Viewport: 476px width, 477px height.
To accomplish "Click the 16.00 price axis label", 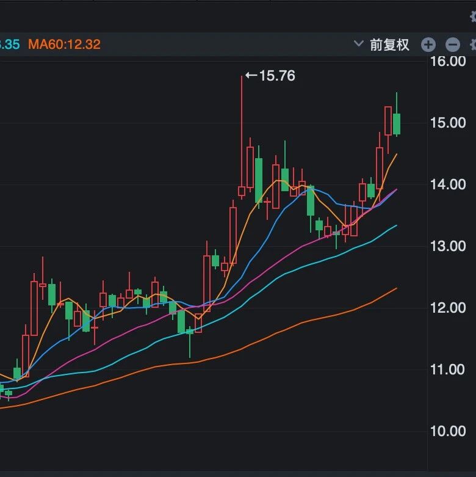I will click(x=448, y=61).
